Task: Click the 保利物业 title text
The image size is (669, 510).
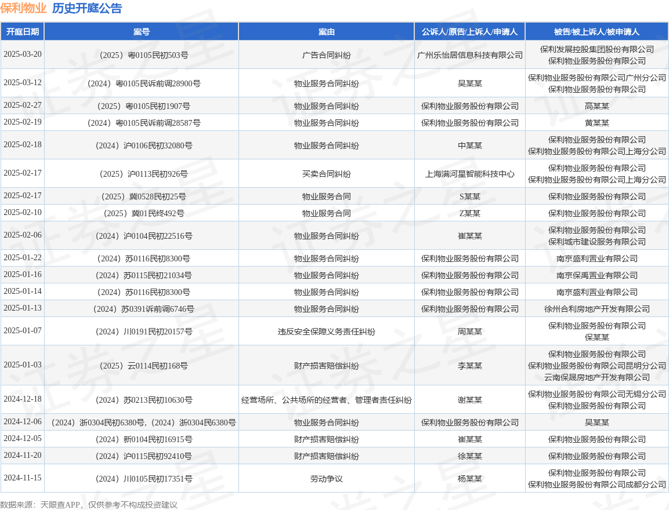Action: pyautogui.click(x=23, y=8)
